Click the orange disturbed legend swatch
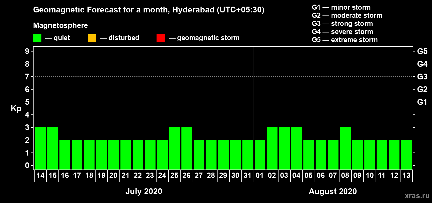 click(x=92, y=38)
